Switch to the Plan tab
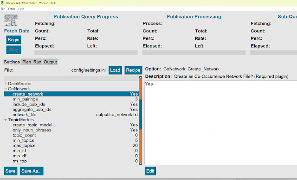 pos(26,62)
